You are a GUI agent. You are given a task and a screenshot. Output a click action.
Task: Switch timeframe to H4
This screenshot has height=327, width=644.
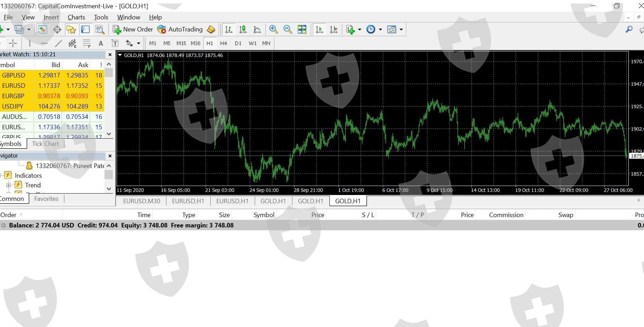[224, 43]
